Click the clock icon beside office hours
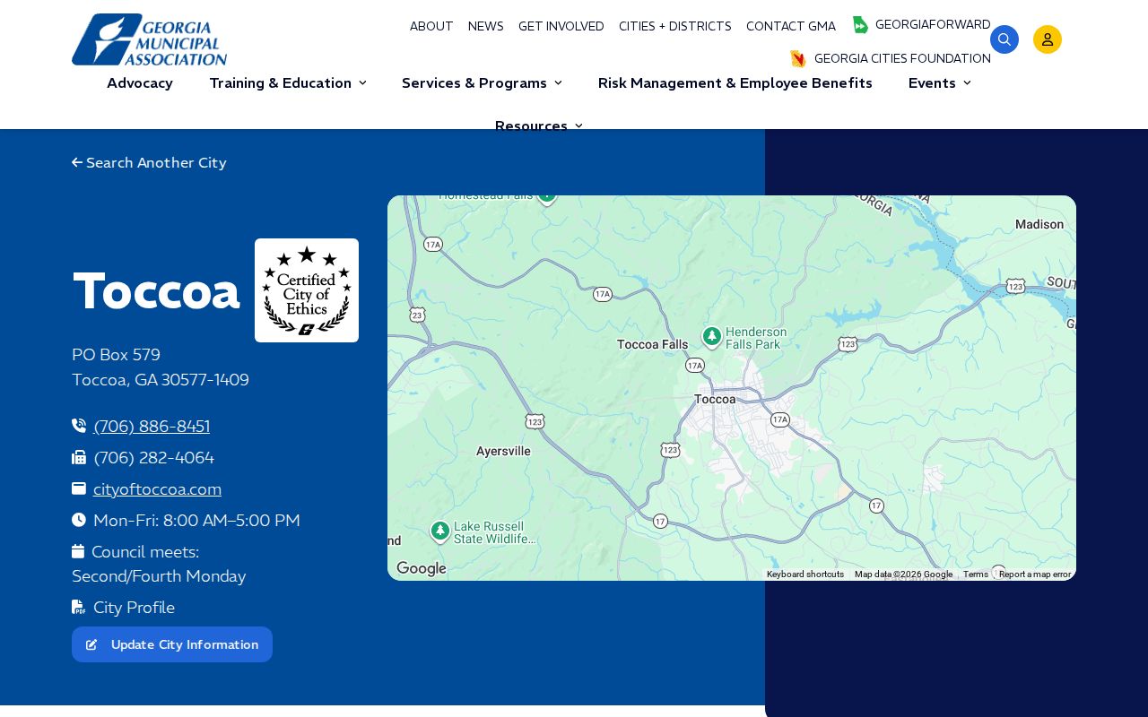Image resolution: width=1148 pixels, height=717 pixels. tap(79, 520)
